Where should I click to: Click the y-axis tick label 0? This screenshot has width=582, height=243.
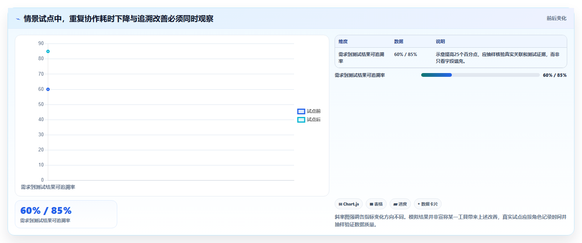pyautogui.click(x=42, y=180)
